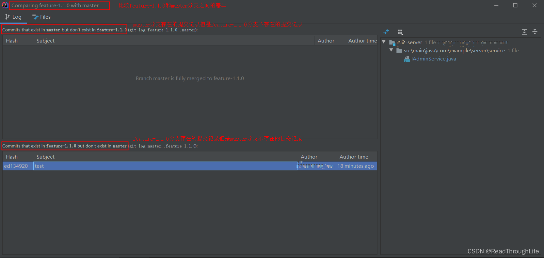Click the Show Diff arrows icon
Image resolution: width=544 pixels, height=258 pixels.
tap(386, 32)
